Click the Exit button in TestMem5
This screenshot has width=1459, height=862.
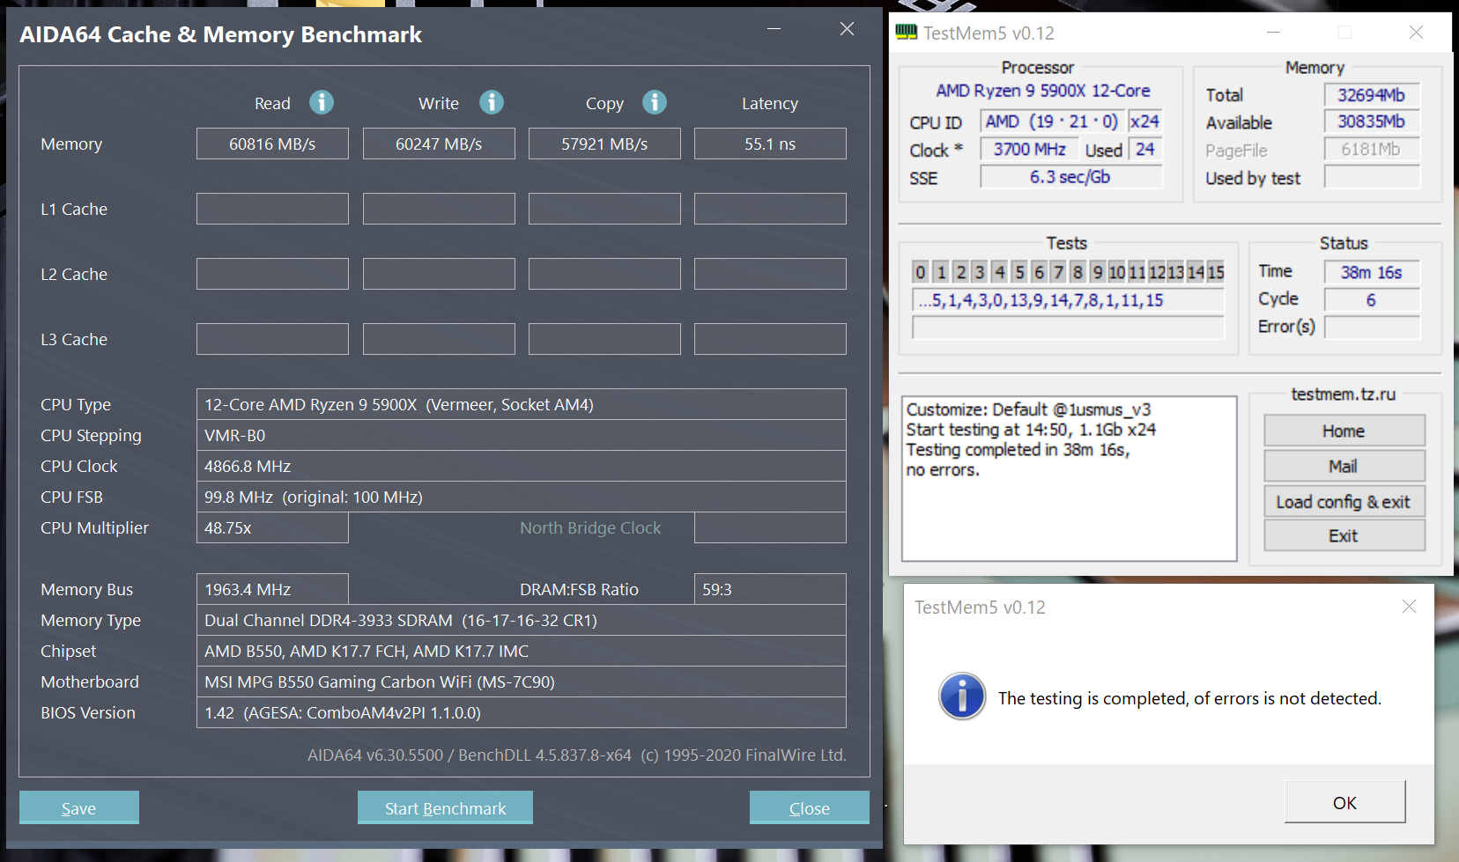pos(1344,535)
